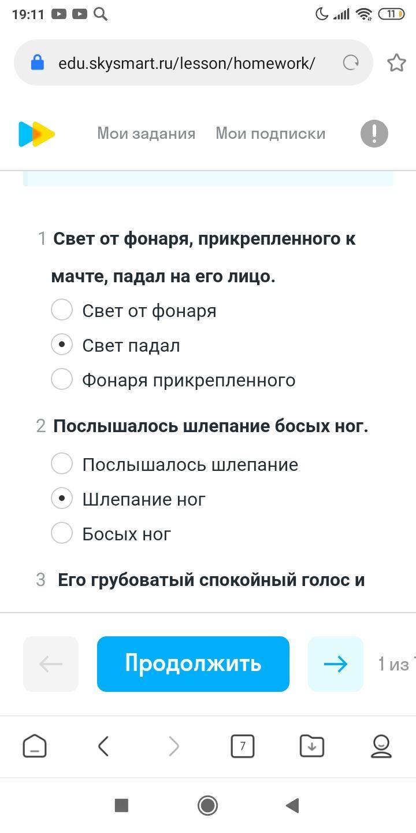
Task: Open browser profile icon
Action: tap(381, 746)
